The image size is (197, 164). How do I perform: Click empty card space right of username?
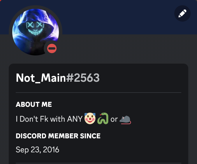141,78
